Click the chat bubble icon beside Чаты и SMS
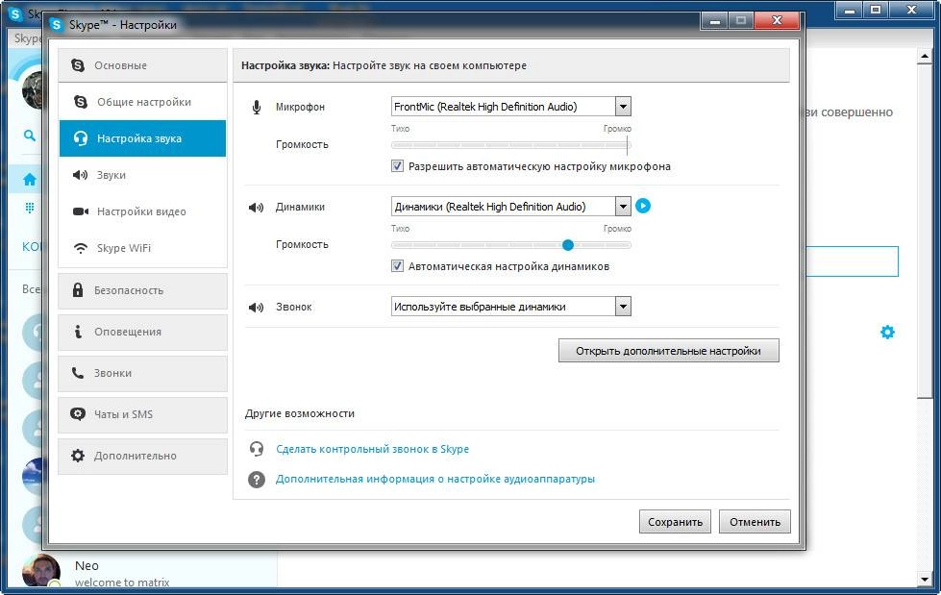Viewport: 941px width, 595px height. pyautogui.click(x=78, y=414)
